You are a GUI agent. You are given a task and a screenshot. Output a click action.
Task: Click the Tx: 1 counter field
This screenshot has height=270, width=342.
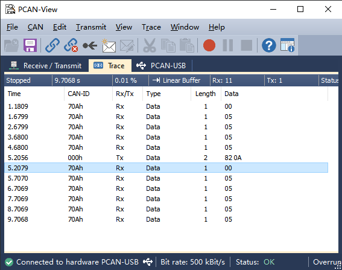click(291, 80)
